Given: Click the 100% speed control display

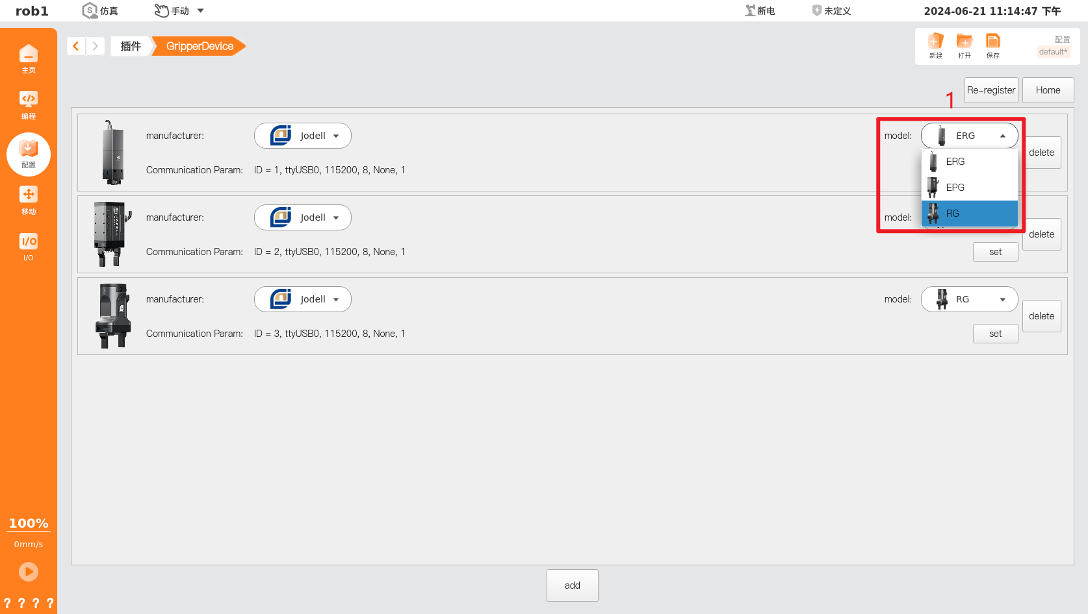Looking at the screenshot, I should pyautogui.click(x=29, y=523).
